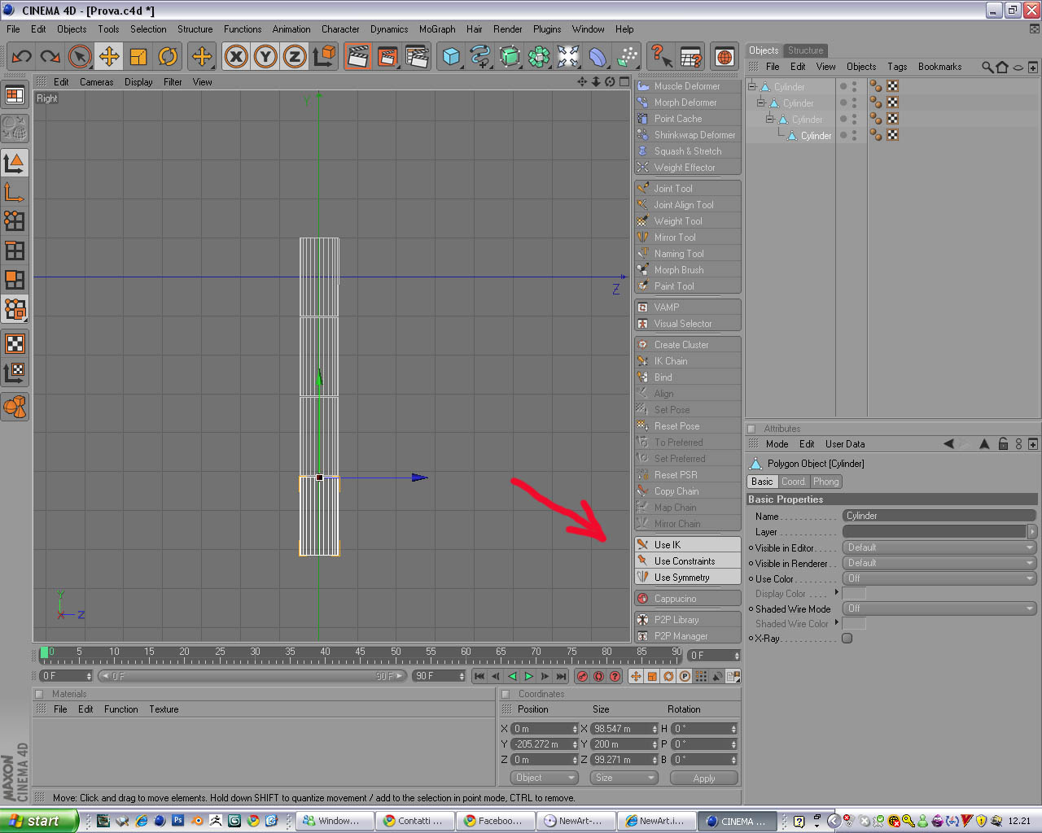Click the Undo arrow icon
Image resolution: width=1042 pixels, height=833 pixels.
22,56
